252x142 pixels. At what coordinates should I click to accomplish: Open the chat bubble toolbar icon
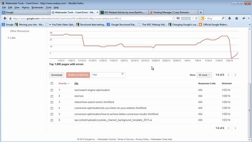click(x=244, y=19)
